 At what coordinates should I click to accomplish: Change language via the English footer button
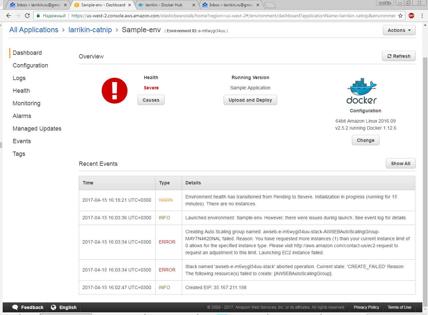64,307
